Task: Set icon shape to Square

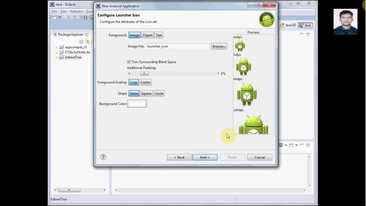Action: (x=146, y=94)
